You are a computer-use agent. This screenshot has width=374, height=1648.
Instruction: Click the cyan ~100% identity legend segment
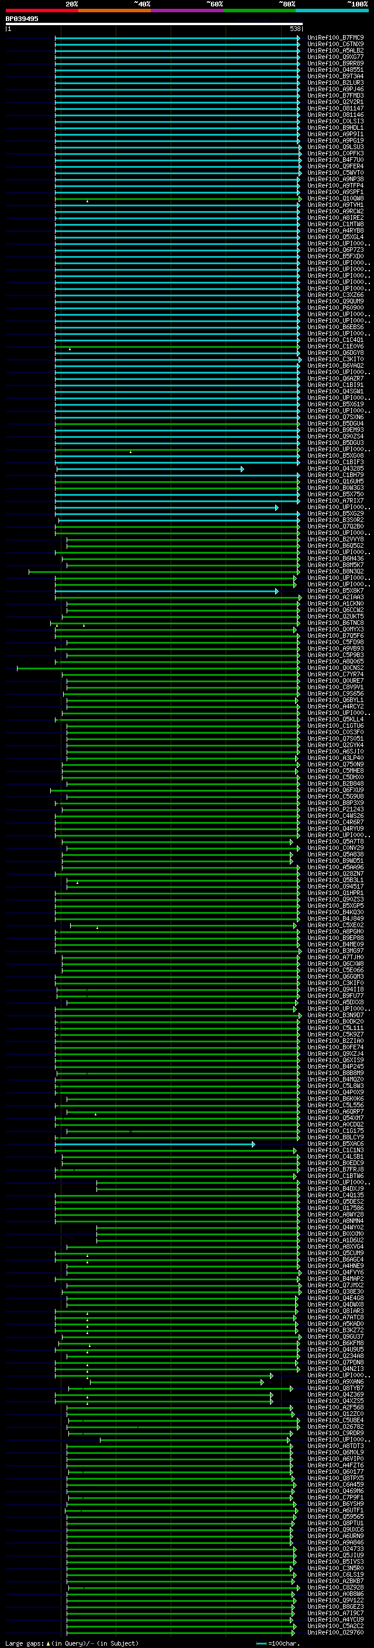coord(332,11)
